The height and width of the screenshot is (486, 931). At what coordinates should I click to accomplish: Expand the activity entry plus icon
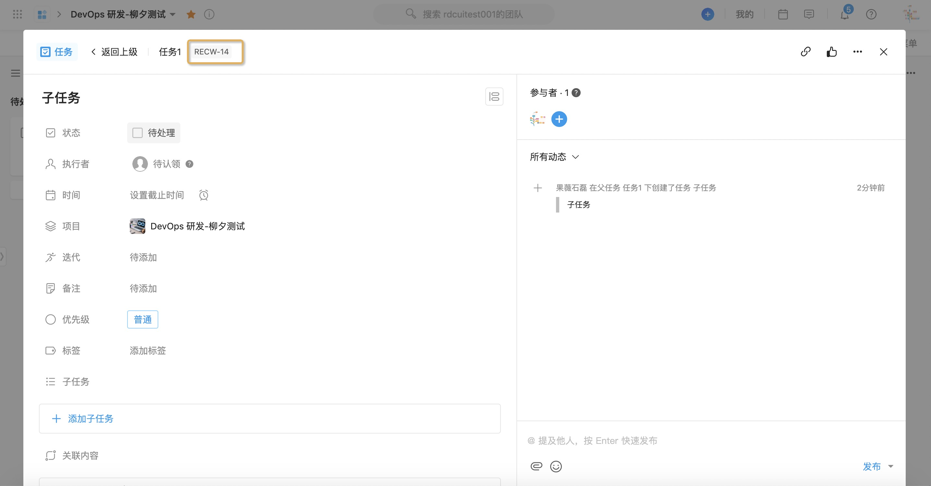[538, 188]
